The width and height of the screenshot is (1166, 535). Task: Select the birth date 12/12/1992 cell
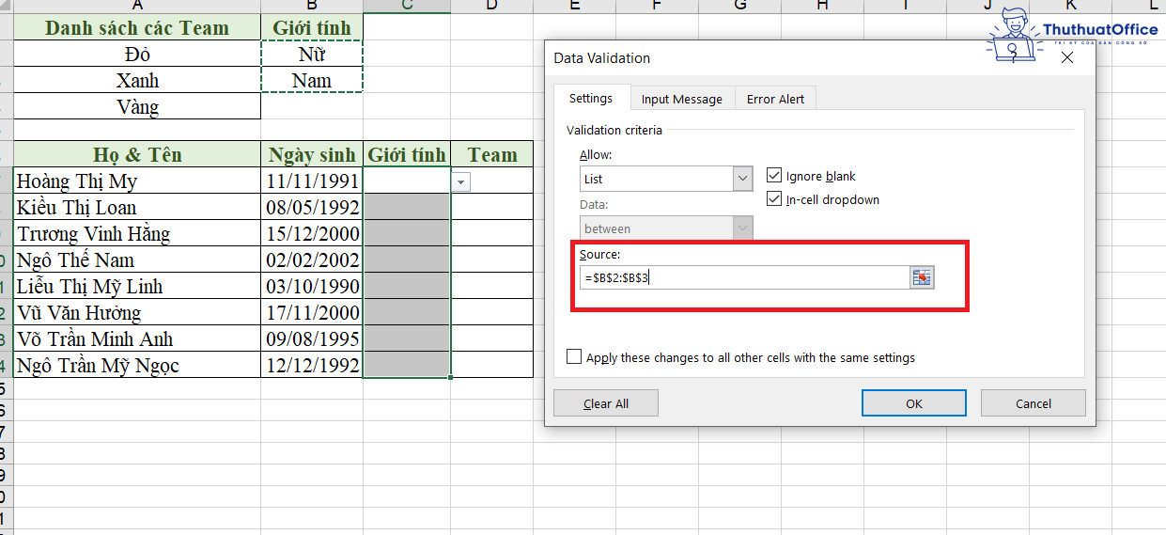coord(312,365)
